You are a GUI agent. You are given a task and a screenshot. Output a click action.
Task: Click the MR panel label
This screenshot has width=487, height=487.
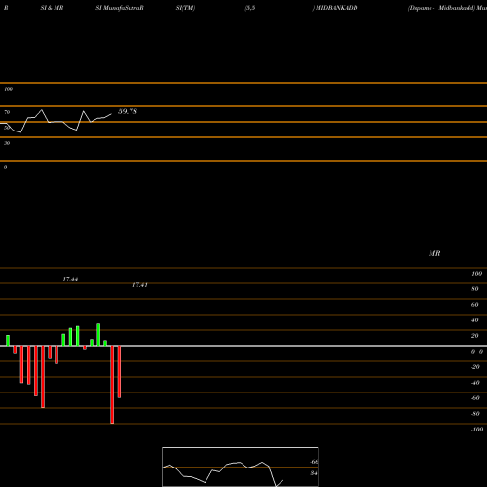coord(434,253)
